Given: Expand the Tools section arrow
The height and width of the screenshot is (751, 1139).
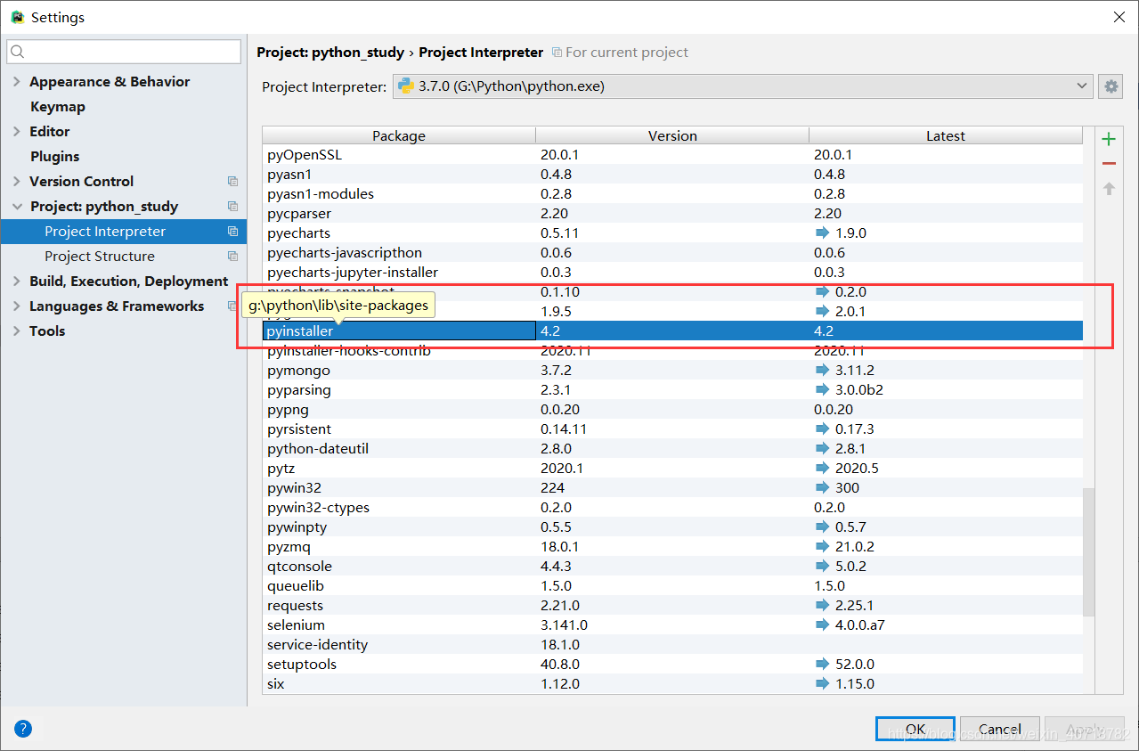Looking at the screenshot, I should [17, 331].
